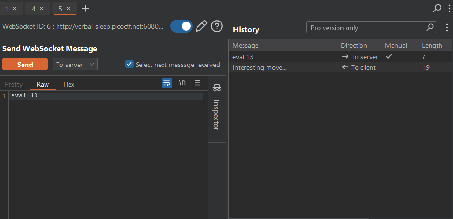
Task: Switch to the Pretty view tab
Action: [x=13, y=84]
